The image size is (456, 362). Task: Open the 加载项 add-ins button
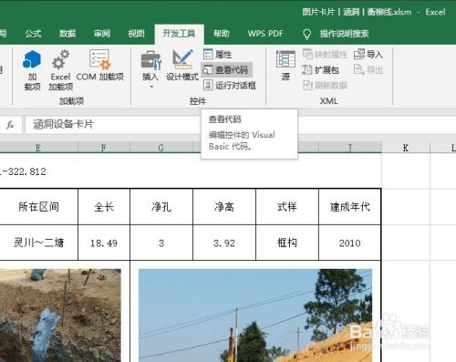[32, 70]
